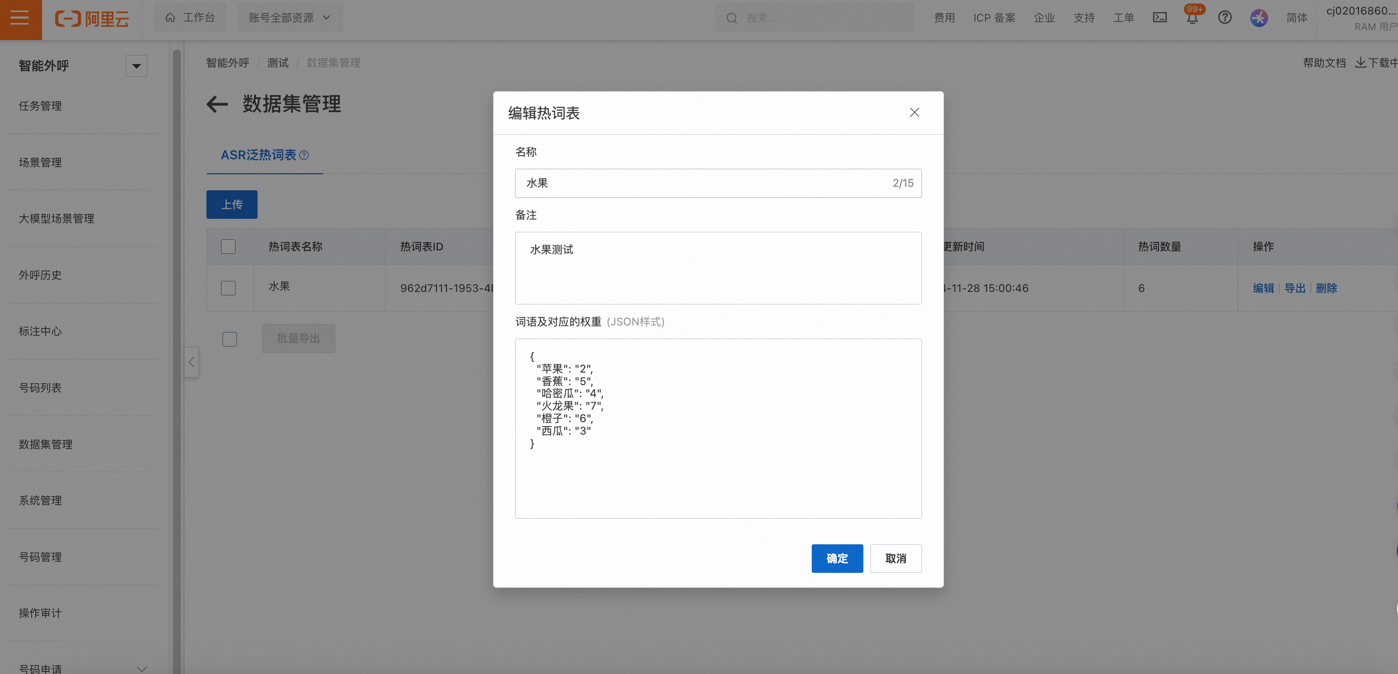
Task: Click the 取消 button
Action: (895, 558)
